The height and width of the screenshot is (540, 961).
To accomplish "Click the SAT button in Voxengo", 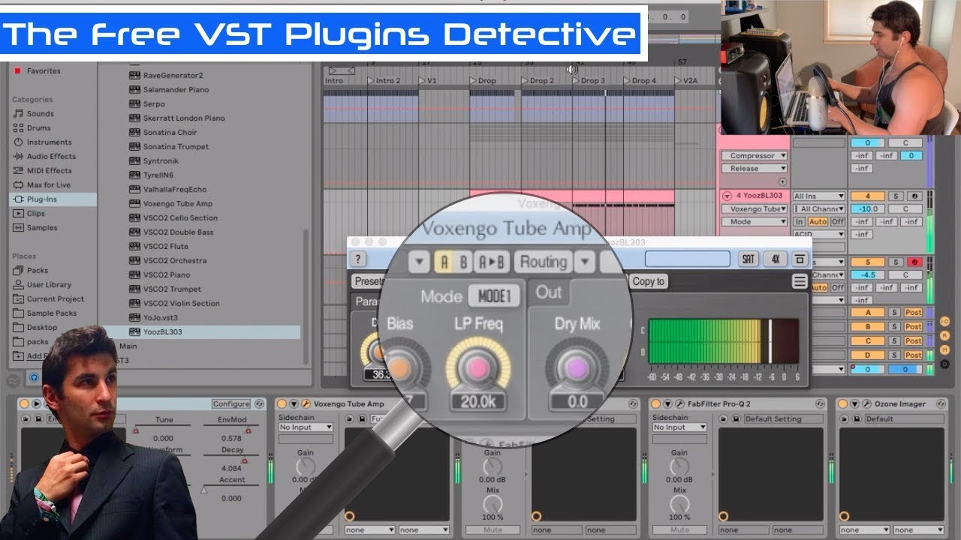I will (x=748, y=259).
